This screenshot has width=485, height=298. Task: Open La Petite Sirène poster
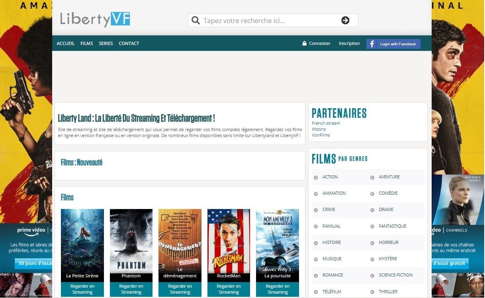pyautogui.click(x=82, y=241)
